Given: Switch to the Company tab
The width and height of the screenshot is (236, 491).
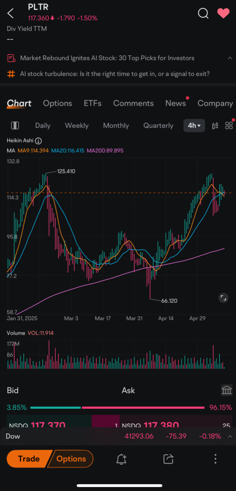Looking at the screenshot, I should [215, 103].
